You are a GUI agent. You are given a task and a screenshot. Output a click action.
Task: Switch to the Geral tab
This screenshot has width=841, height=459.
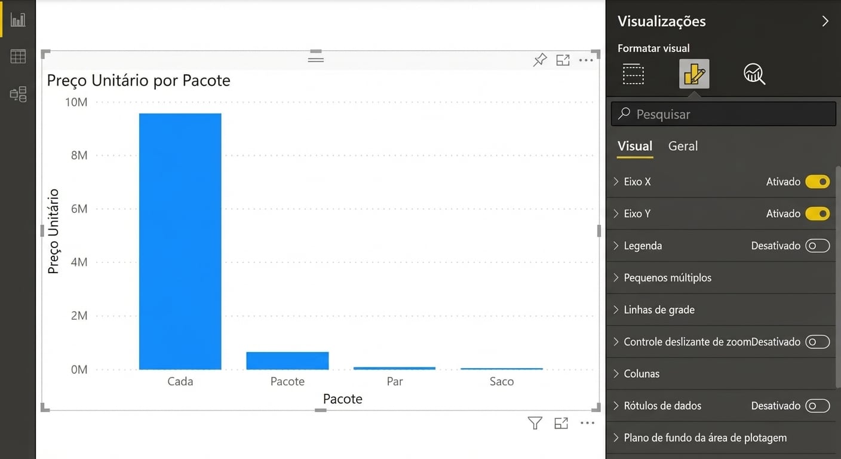click(x=683, y=146)
